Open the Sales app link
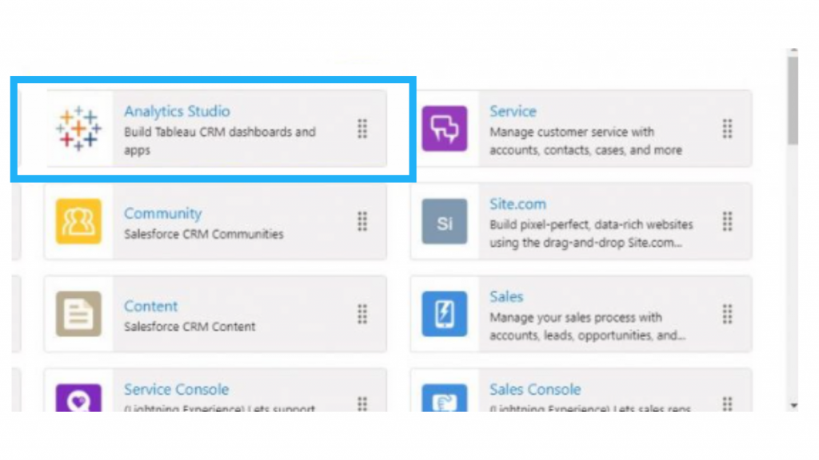The image size is (819, 460). (x=506, y=297)
